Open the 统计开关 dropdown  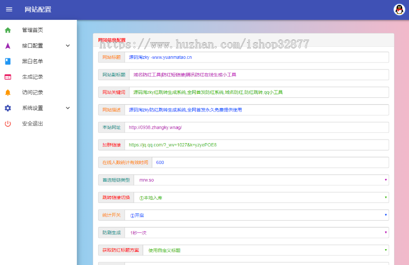pyautogui.click(x=257, y=215)
